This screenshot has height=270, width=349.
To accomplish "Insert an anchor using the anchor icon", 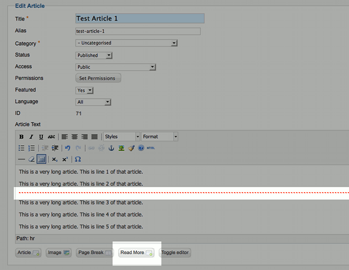I will coord(111,148).
